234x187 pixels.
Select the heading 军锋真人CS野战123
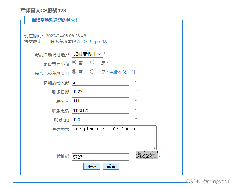[x=43, y=11]
